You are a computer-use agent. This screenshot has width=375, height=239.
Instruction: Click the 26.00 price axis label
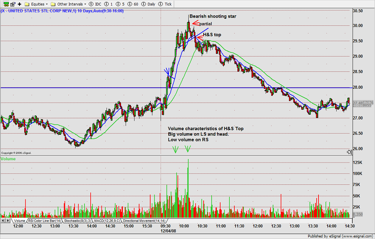click(358, 149)
